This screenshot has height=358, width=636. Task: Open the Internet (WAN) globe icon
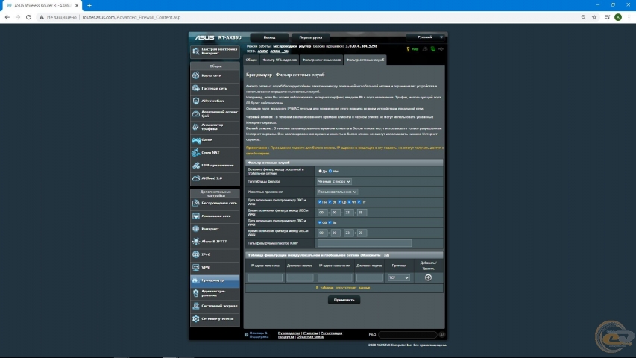click(196, 228)
